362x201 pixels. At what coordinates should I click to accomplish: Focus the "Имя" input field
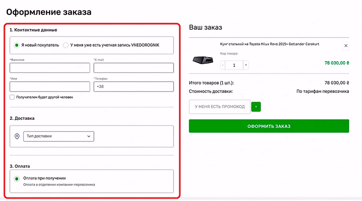pyautogui.click(x=49, y=86)
